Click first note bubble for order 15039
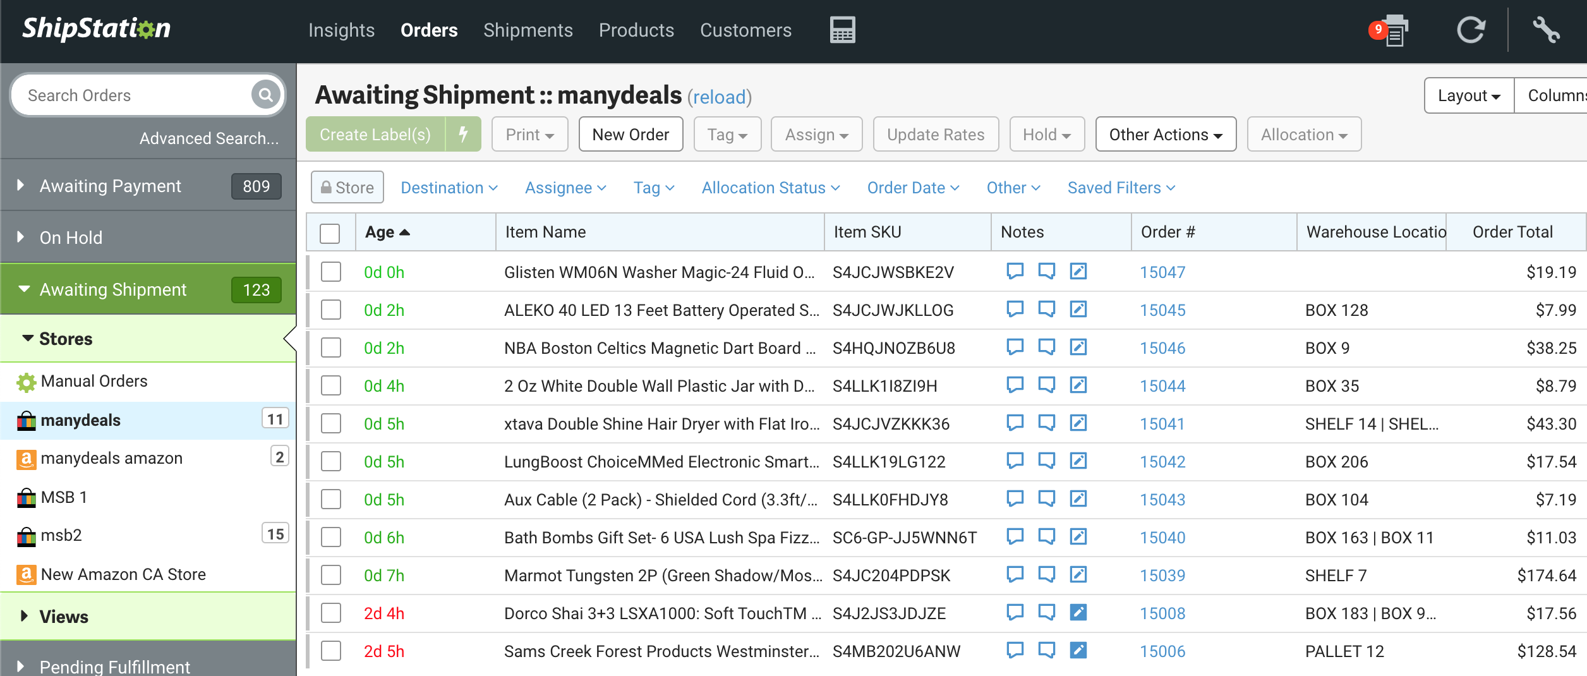 point(1015,575)
